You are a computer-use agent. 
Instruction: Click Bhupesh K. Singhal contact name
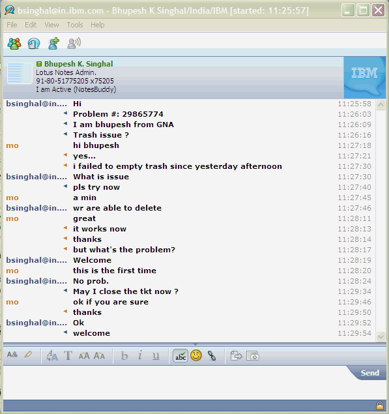[x=78, y=64]
